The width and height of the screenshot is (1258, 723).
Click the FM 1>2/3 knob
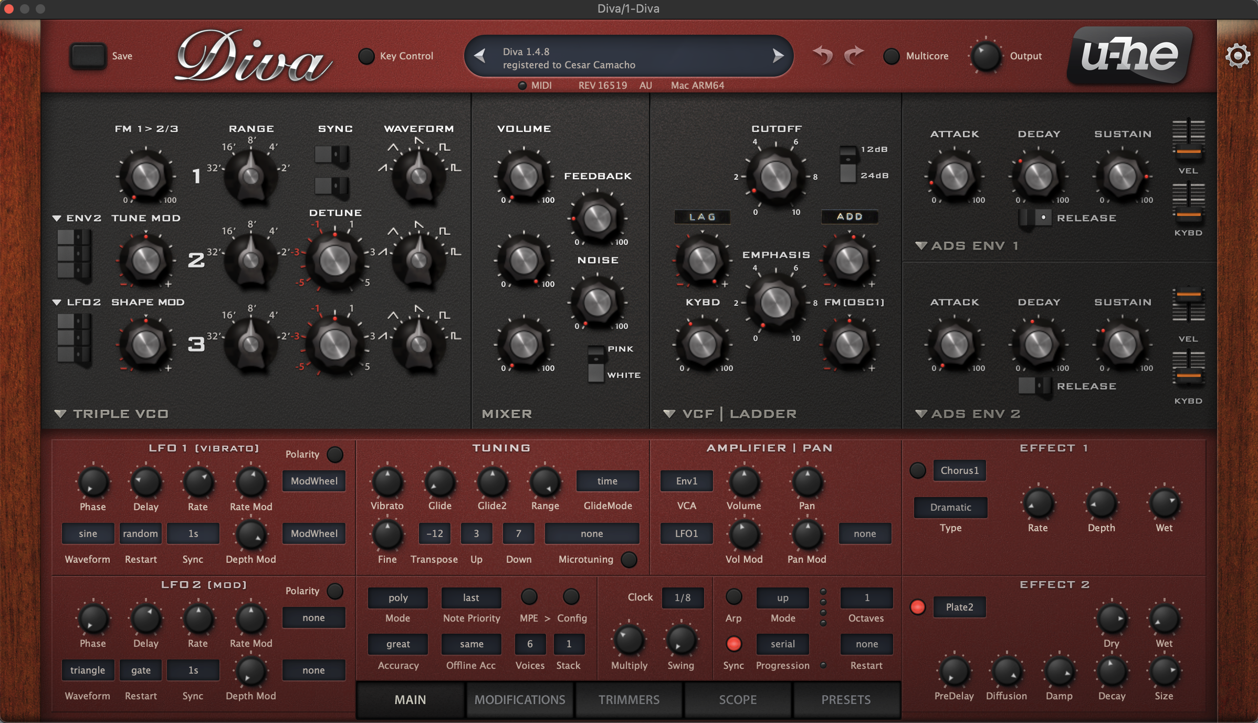click(x=146, y=176)
